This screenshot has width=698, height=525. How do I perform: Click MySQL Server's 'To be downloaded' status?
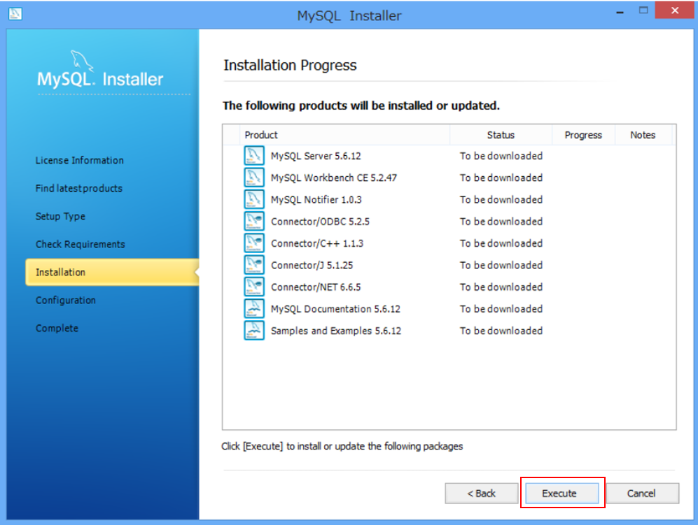(501, 156)
